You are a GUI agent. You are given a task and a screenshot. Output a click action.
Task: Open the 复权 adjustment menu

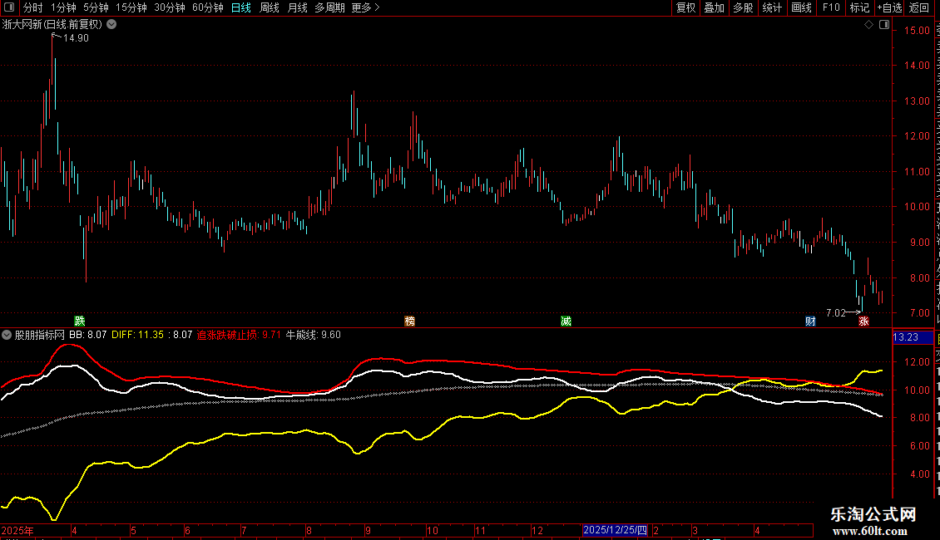click(x=685, y=7)
